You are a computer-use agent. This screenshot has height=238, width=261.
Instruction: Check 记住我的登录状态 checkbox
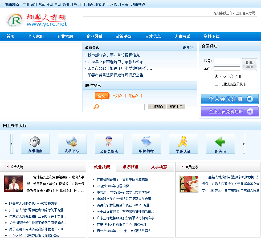pos(216,84)
